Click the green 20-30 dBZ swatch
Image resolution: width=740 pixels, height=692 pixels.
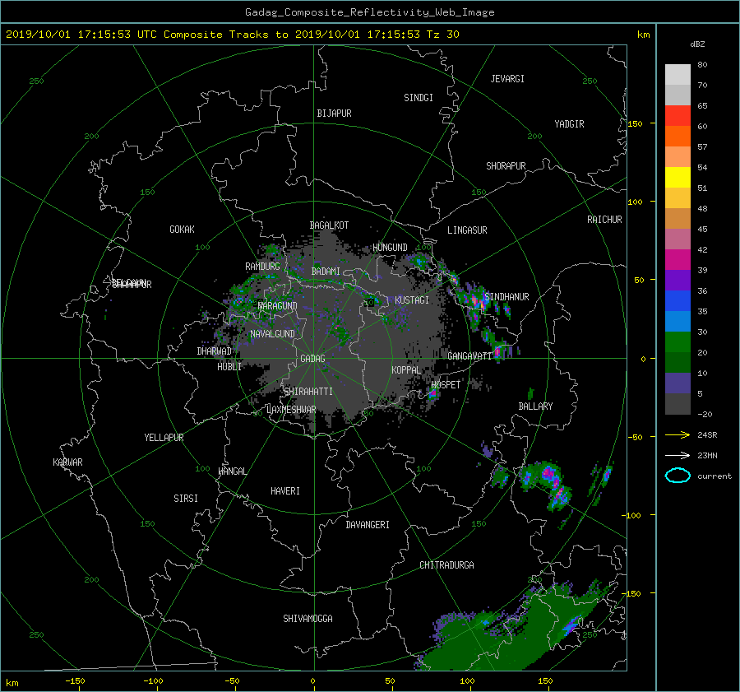click(678, 342)
